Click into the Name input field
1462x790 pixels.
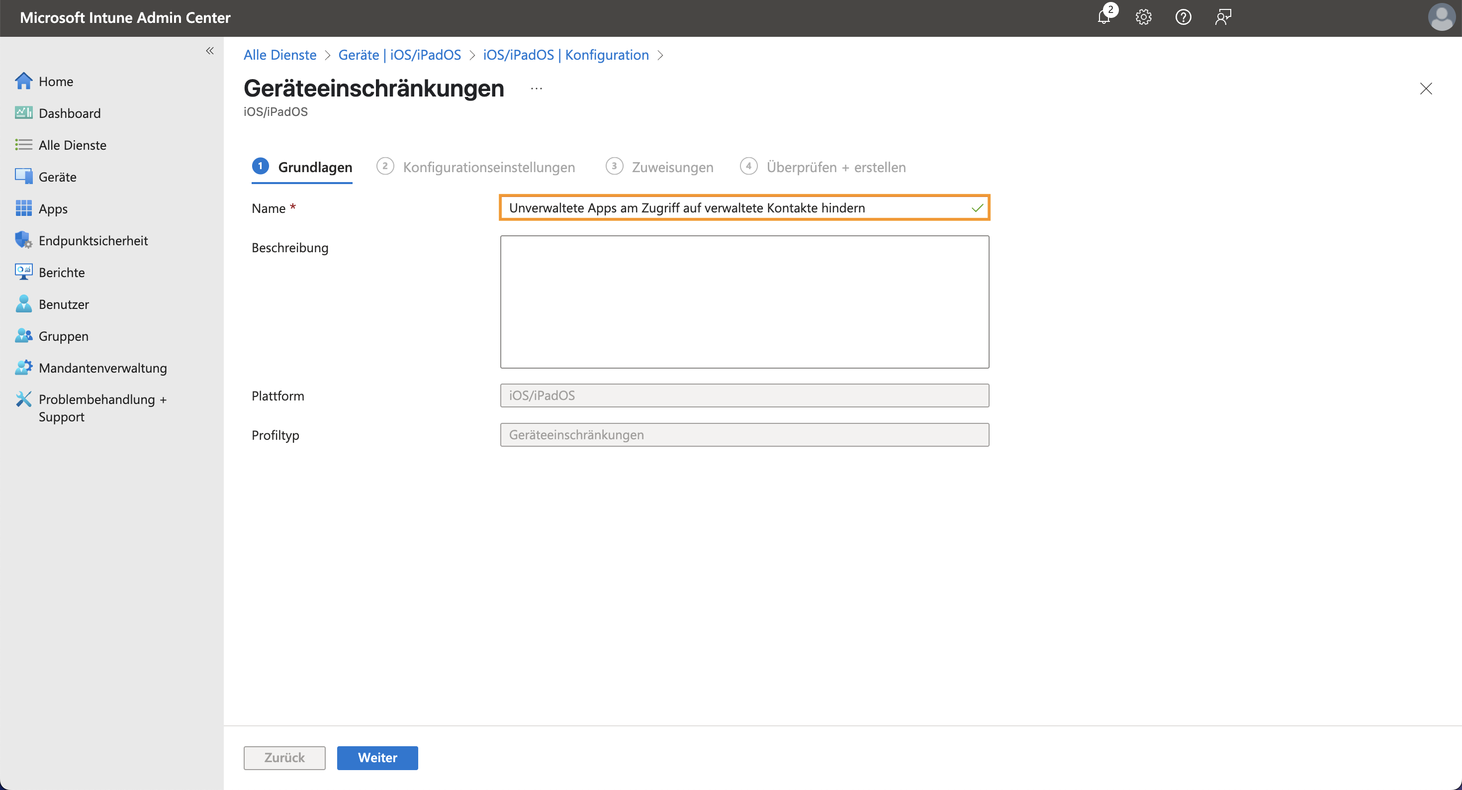click(744, 208)
